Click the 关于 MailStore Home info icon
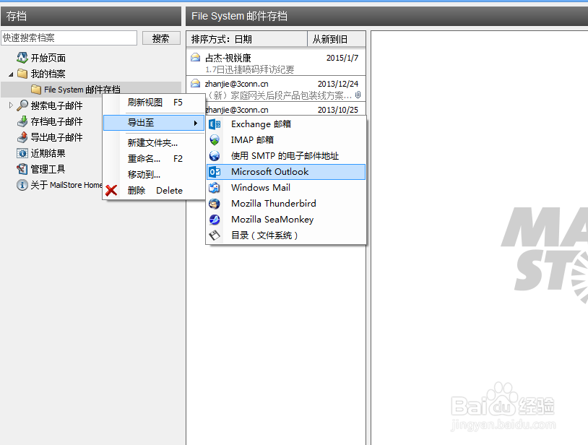This screenshot has height=445, width=588. tap(22, 185)
